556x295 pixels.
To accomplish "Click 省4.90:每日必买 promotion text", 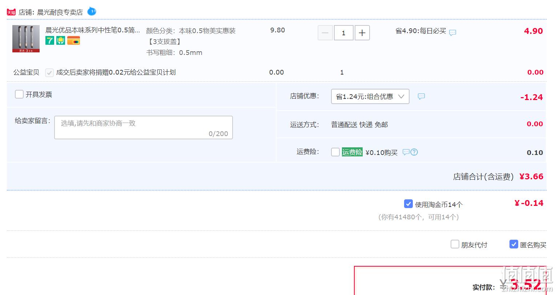I will 421,31.
